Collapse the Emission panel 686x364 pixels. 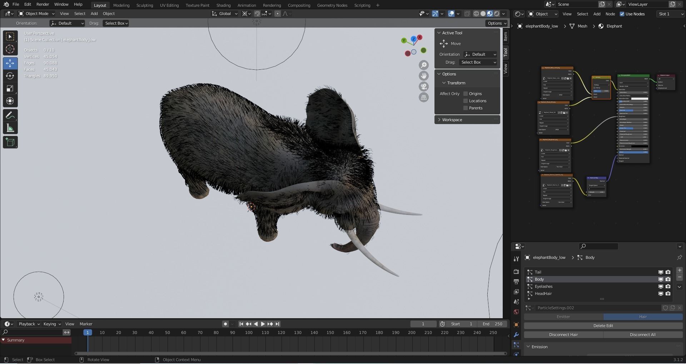tap(528, 347)
